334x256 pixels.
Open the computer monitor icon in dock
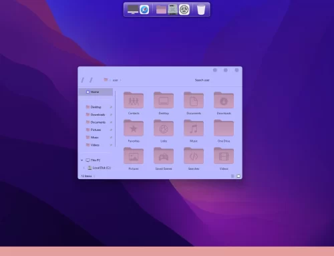pos(133,9)
